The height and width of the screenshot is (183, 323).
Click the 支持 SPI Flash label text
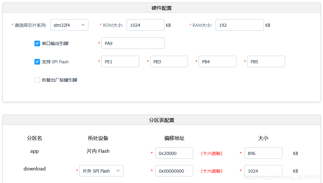pos(55,62)
